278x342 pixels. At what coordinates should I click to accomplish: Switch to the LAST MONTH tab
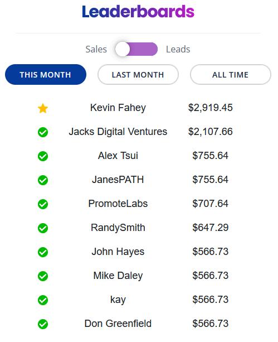[x=138, y=75]
